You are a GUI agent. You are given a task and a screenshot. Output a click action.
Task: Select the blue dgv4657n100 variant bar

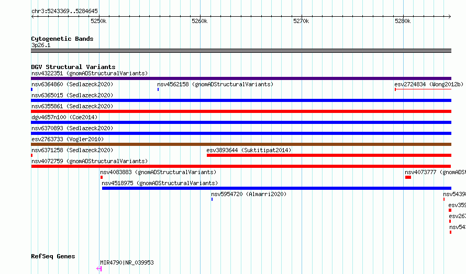click(241, 122)
